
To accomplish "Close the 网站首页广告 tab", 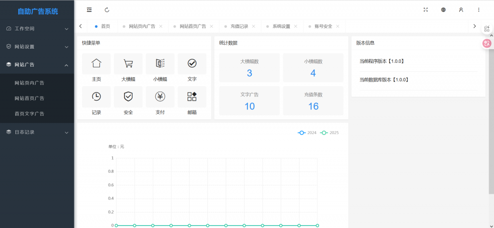I will click(211, 27).
